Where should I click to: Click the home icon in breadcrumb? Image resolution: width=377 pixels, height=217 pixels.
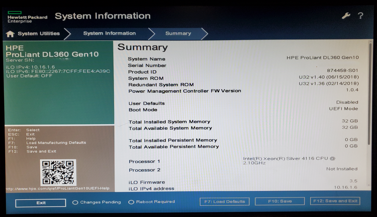(x=10, y=34)
